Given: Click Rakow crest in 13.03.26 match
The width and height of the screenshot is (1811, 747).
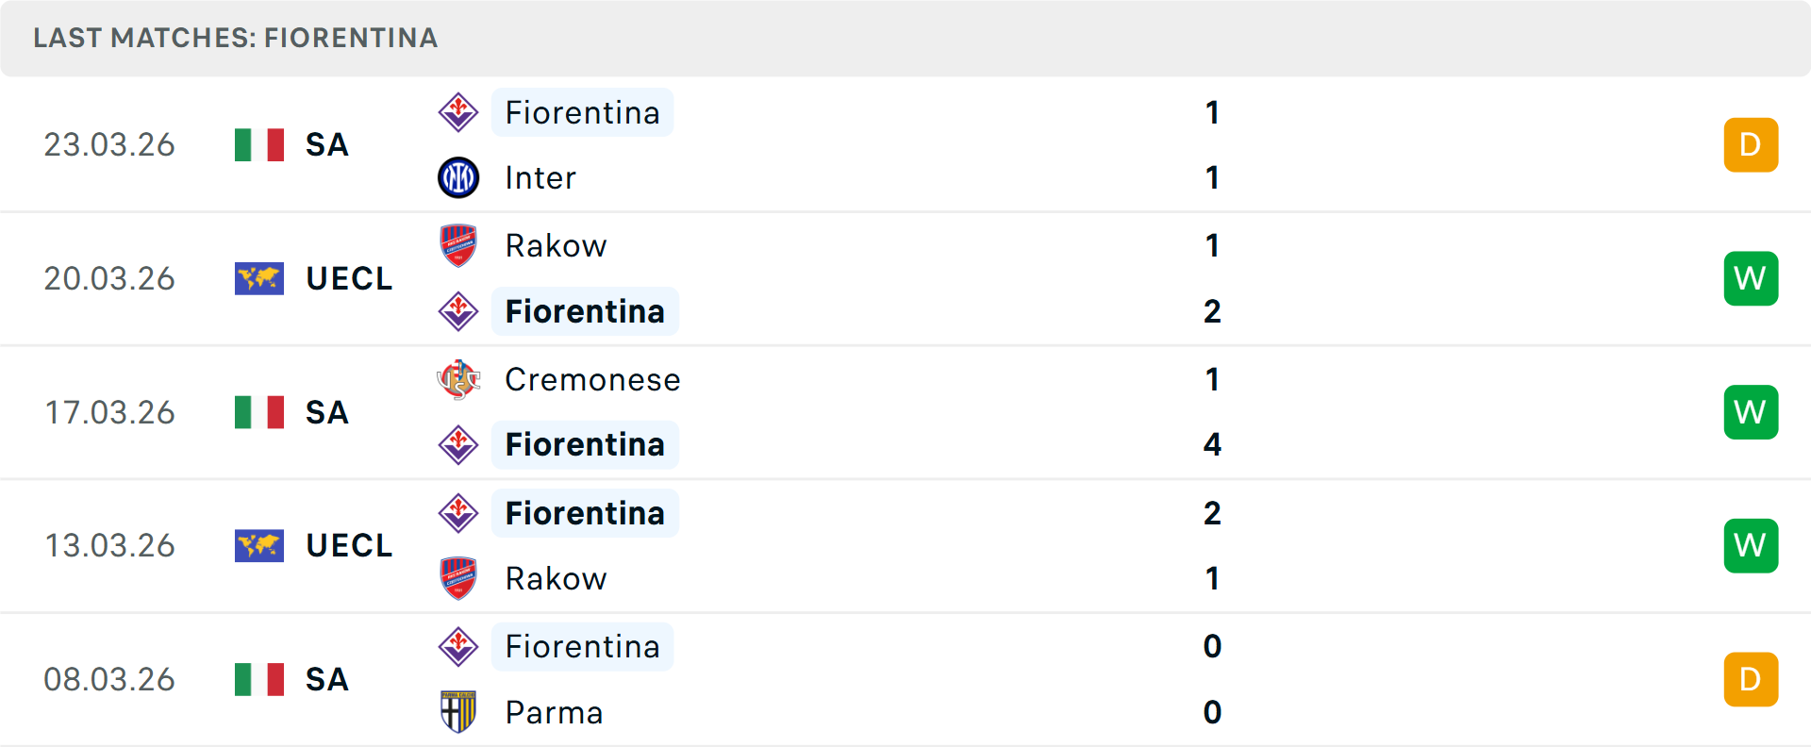Looking at the screenshot, I should tap(458, 578).
